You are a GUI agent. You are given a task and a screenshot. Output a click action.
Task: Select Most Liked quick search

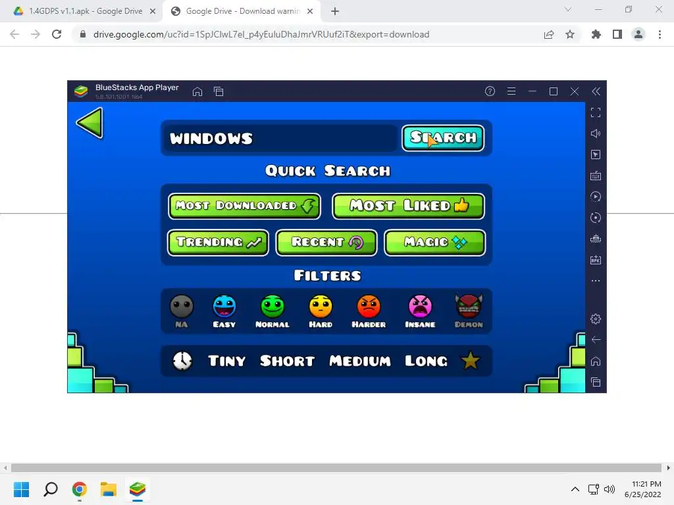point(408,206)
